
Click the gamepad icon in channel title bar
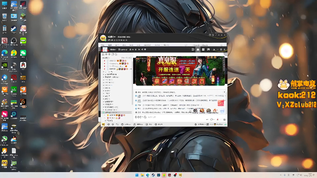tap(208, 49)
